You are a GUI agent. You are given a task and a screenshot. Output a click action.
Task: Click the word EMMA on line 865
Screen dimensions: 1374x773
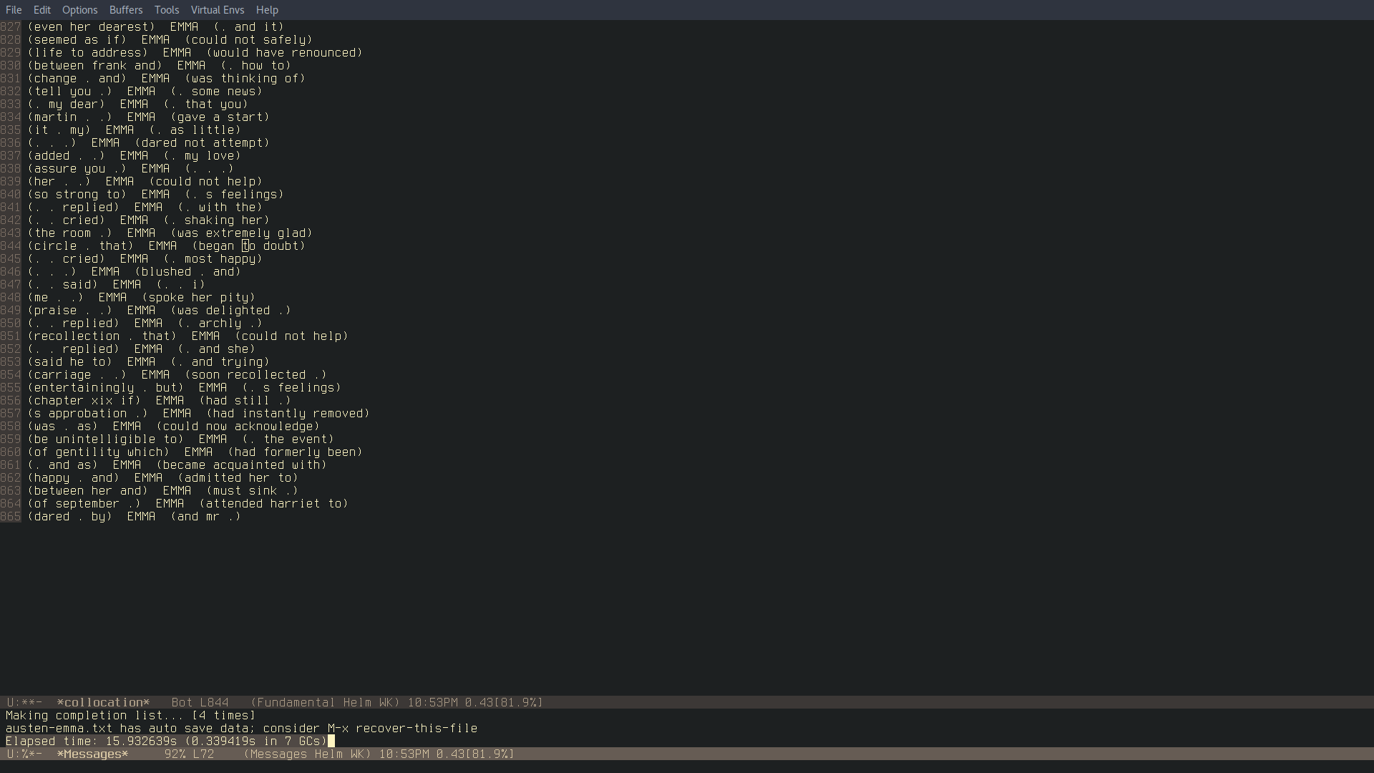(141, 517)
